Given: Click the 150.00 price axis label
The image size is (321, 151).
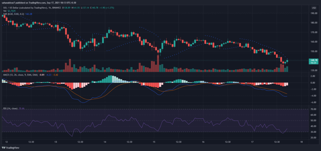Looking at the screenshot, I should click(314, 51).
